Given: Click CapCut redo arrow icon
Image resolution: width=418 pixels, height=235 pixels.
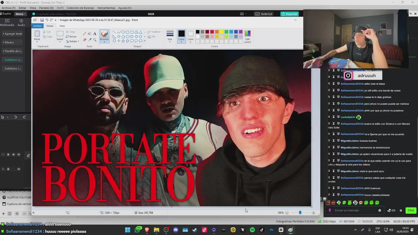Looking at the screenshot, I should pos(24,117).
